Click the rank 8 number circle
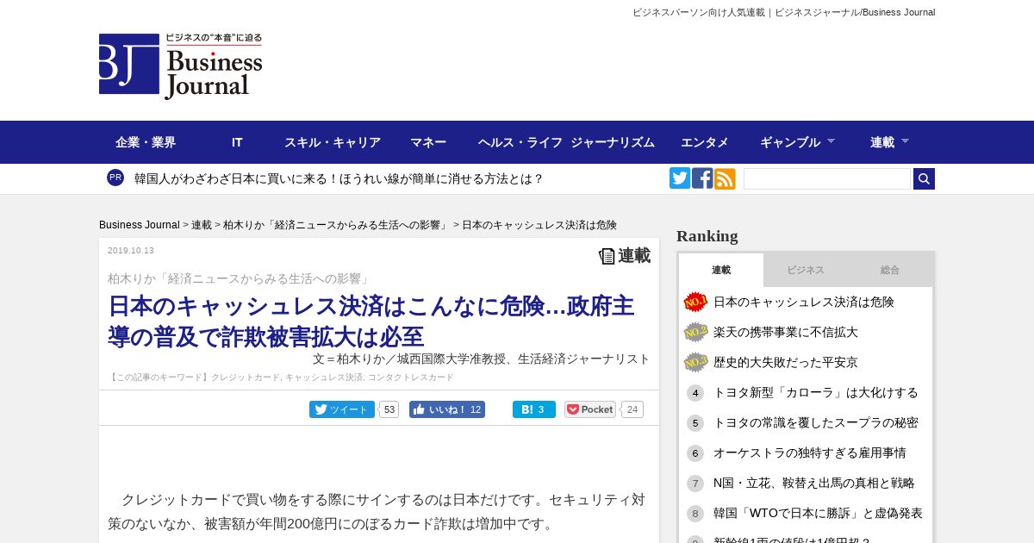 point(695,514)
